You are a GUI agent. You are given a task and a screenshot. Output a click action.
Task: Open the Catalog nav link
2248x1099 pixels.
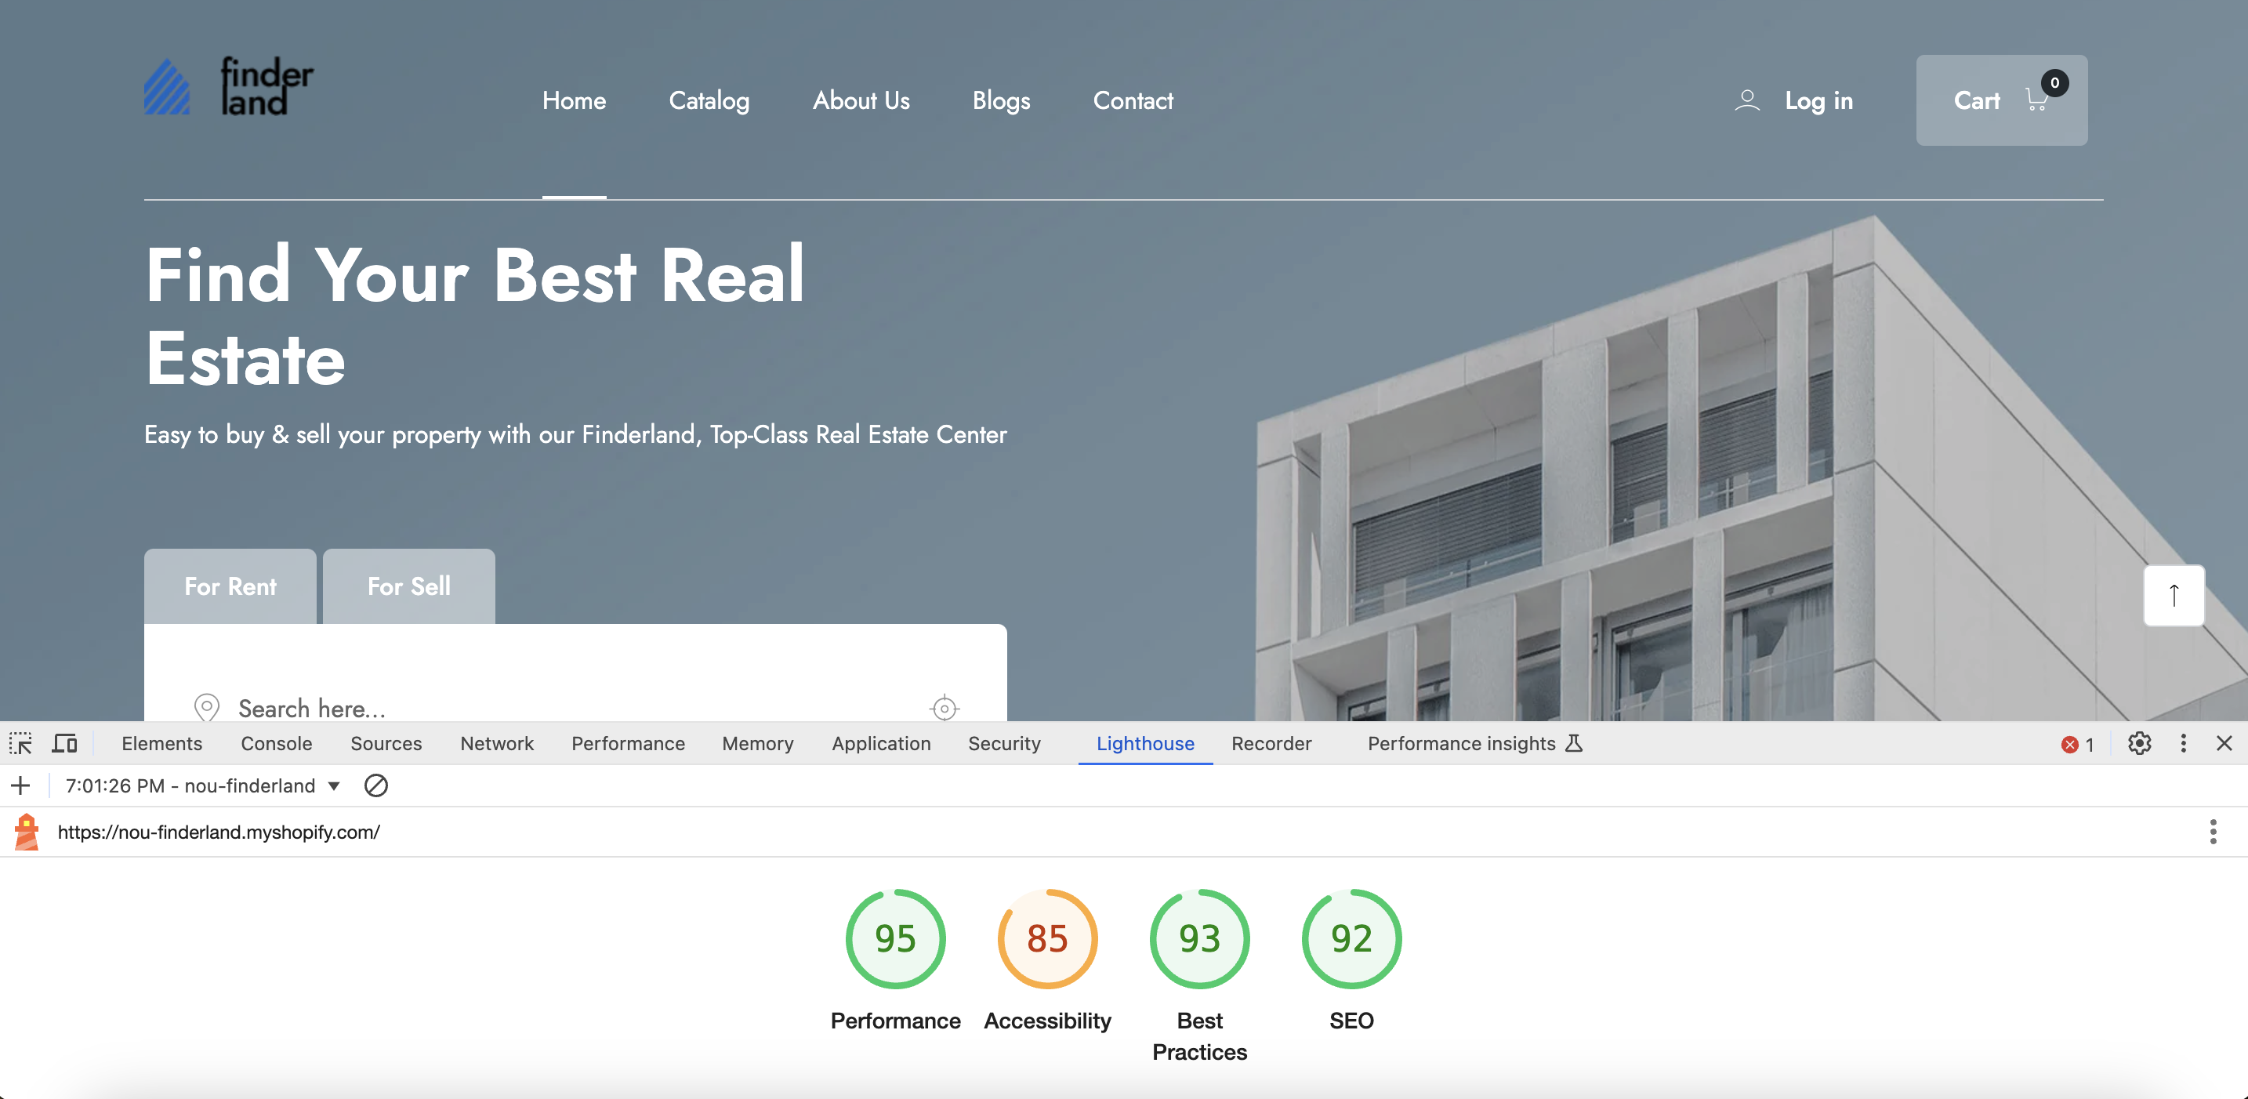click(x=709, y=100)
